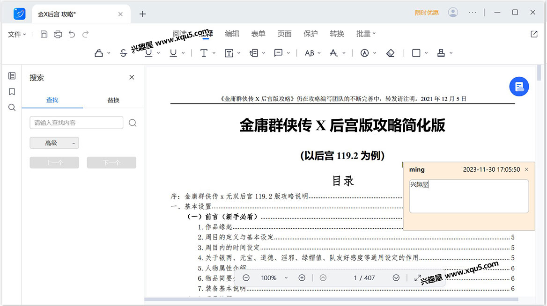This screenshot has height=306, width=547.
Task: Expand the wavy underline options arrow
Action: (x=183, y=53)
